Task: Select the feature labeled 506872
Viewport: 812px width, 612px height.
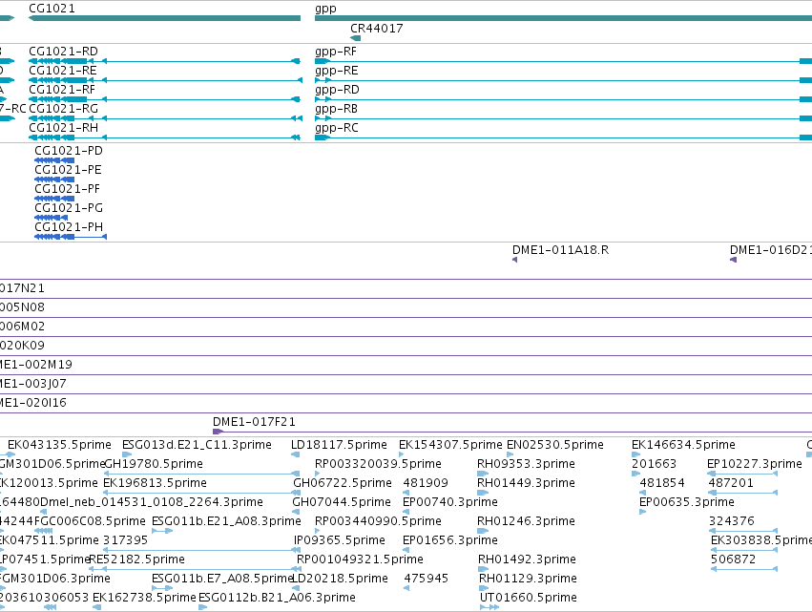Action: pyautogui.click(x=733, y=559)
